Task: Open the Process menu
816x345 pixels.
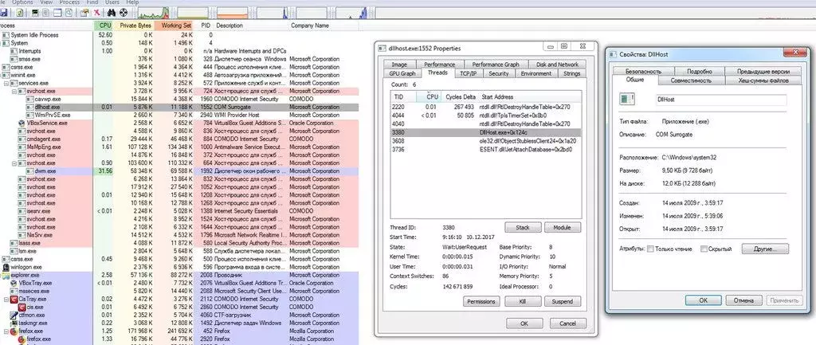Action: (x=70, y=2)
